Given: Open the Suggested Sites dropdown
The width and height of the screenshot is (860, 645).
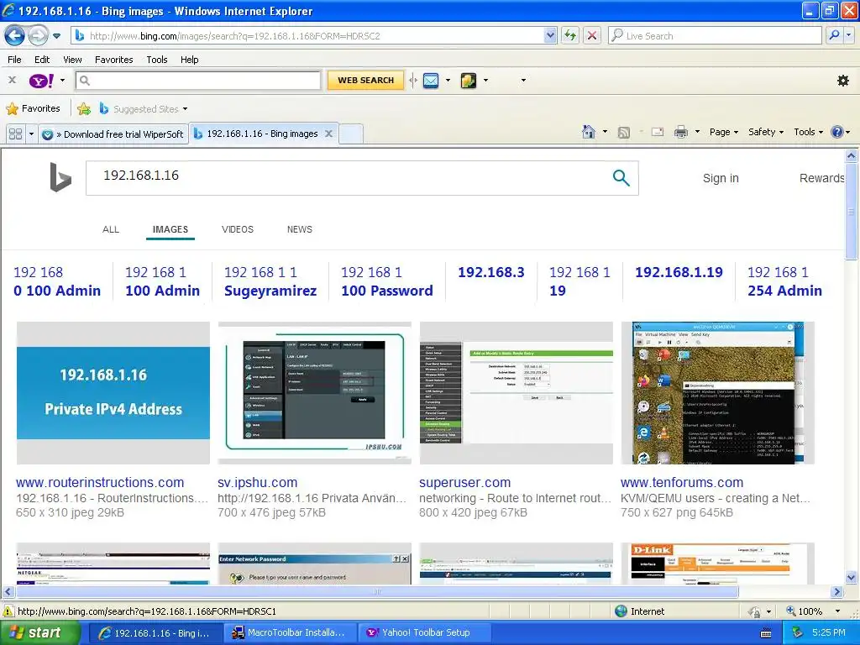Looking at the screenshot, I should 143,108.
